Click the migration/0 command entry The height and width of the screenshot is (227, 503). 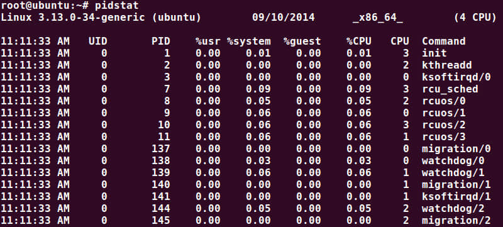click(456, 149)
